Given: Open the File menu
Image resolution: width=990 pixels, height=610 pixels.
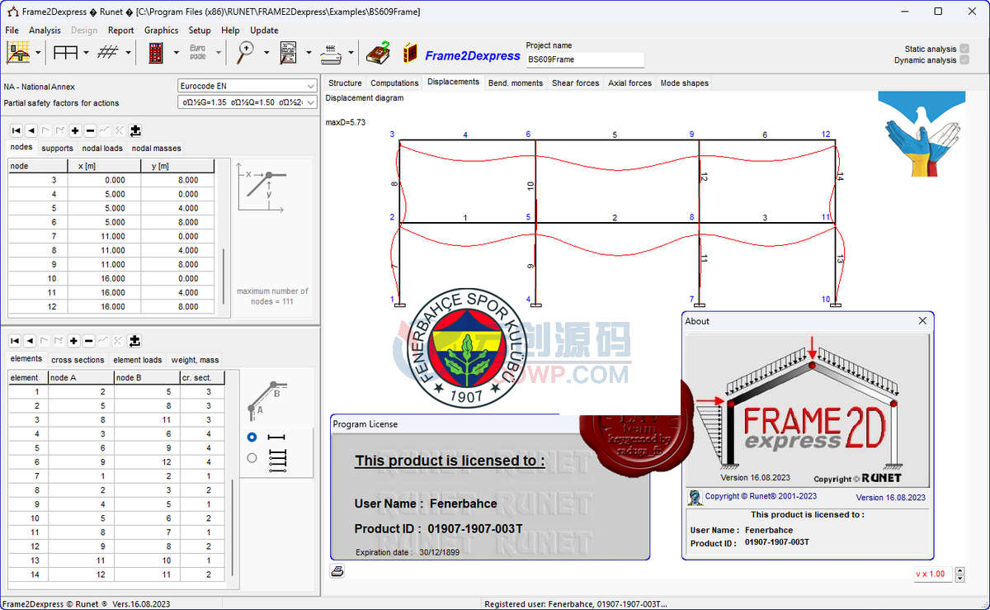Looking at the screenshot, I should tap(12, 31).
